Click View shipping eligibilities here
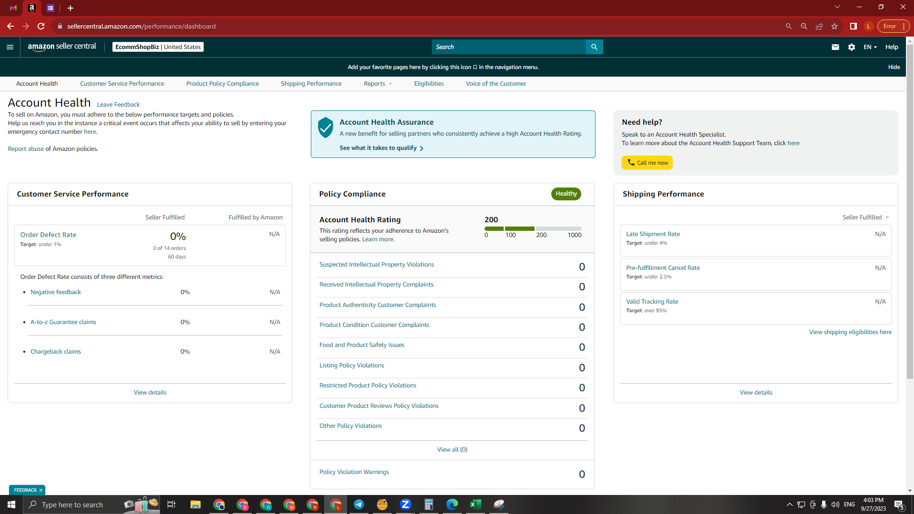The width and height of the screenshot is (914, 514). [850, 332]
